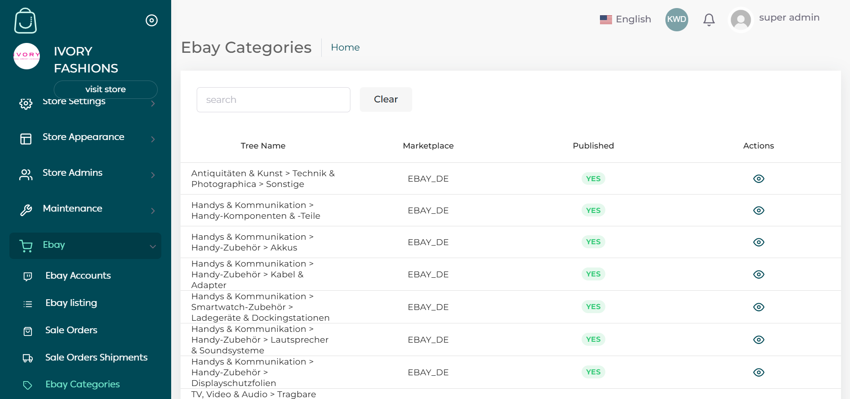The image size is (850, 399).
Task: Expand the Store Settings chevron
Action: [153, 104]
